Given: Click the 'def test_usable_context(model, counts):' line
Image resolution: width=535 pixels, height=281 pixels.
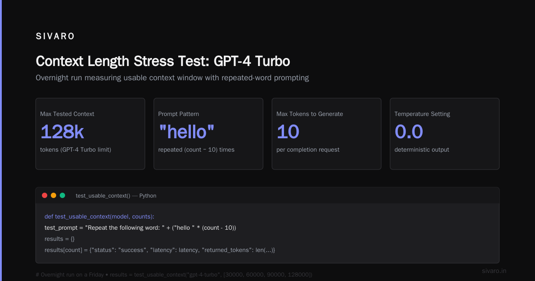Looking at the screenshot, I should click(x=99, y=216).
